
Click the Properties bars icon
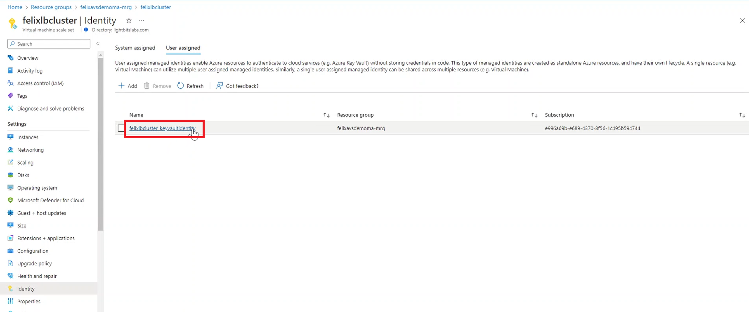[11, 301]
